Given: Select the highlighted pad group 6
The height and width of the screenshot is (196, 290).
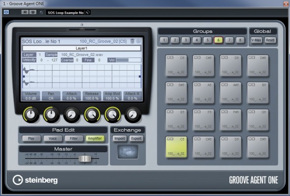Looking at the screenshot, I should pyautogui.click(x=218, y=40).
